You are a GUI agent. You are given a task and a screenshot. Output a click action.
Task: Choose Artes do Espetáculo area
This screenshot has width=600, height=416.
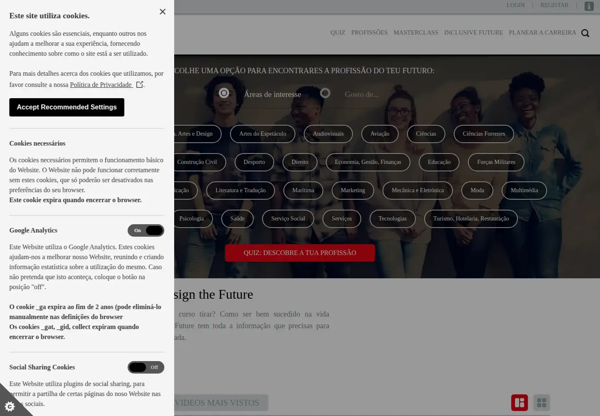262,134
